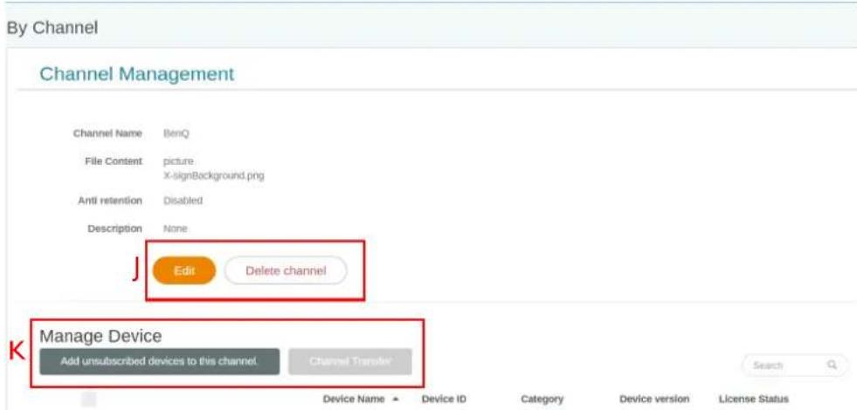The image size is (857, 410).
Task: Click the Channel Transfer button
Action: coord(349,361)
